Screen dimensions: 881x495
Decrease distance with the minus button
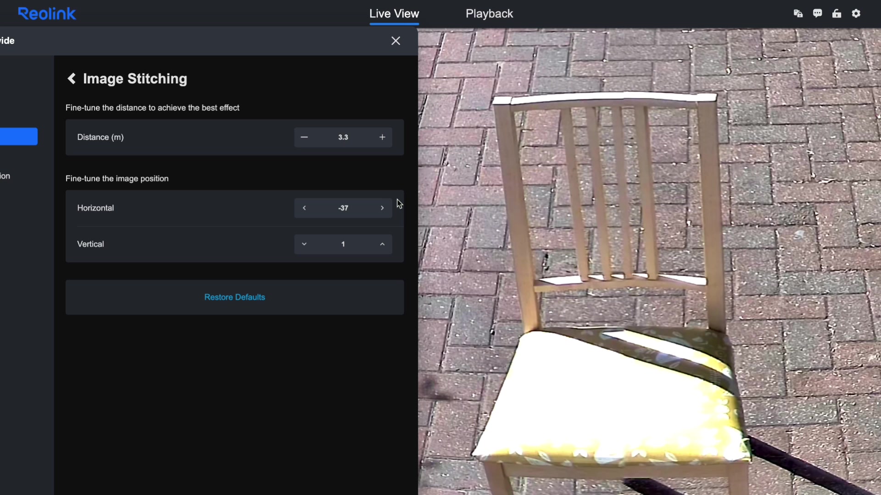(304, 137)
